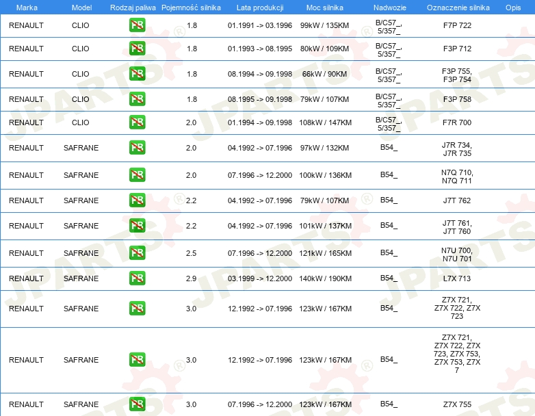
Task: Select engine code J7T 762
Action: coord(457,200)
